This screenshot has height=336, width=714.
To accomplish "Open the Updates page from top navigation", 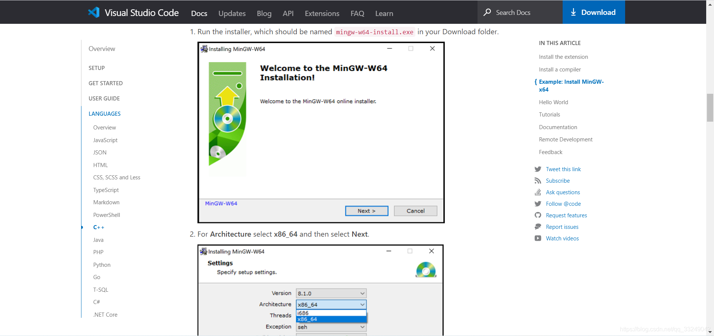I will (232, 13).
